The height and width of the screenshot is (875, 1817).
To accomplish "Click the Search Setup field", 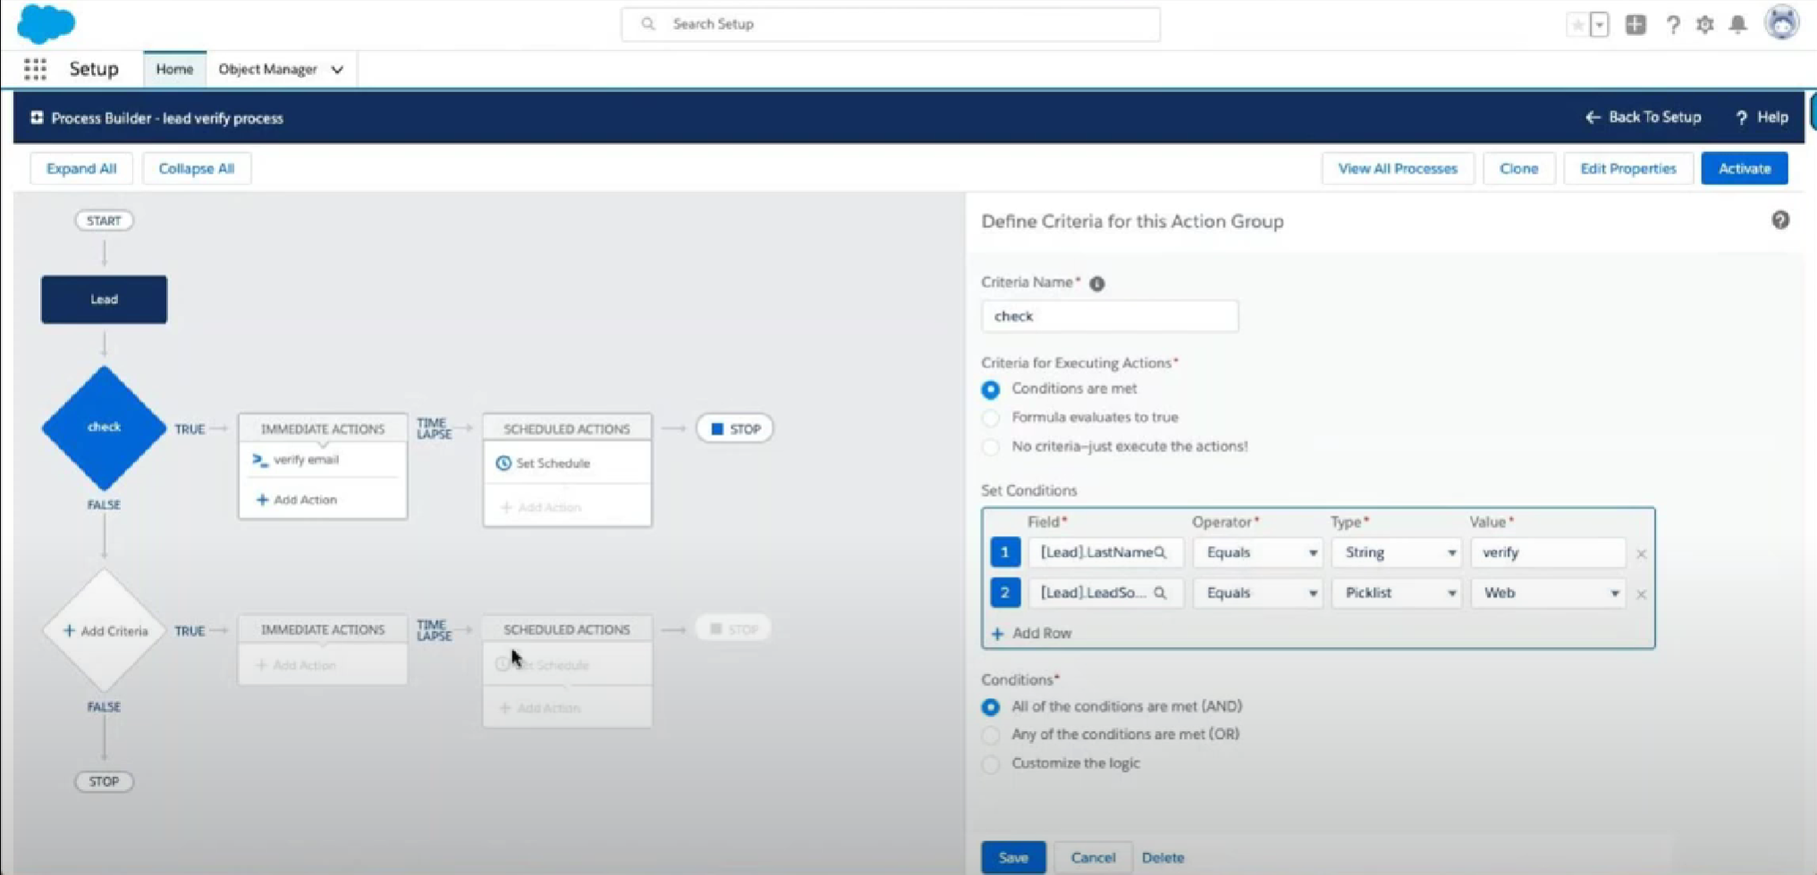I will (x=891, y=24).
